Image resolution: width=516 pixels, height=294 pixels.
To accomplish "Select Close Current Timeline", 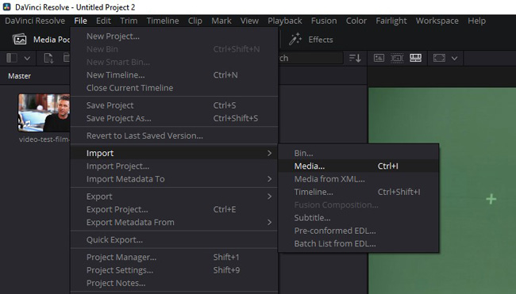I will [x=175, y=88].
